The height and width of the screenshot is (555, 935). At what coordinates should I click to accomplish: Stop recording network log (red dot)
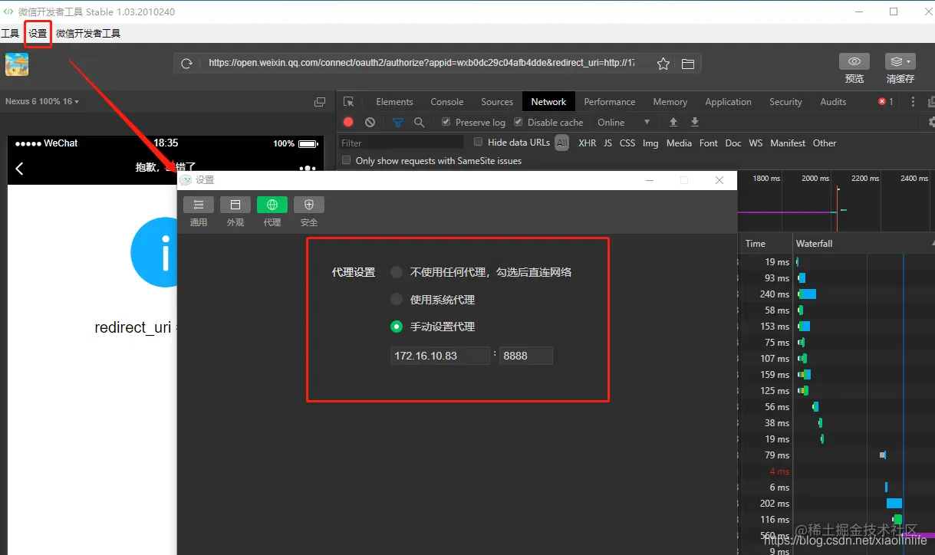tap(348, 122)
